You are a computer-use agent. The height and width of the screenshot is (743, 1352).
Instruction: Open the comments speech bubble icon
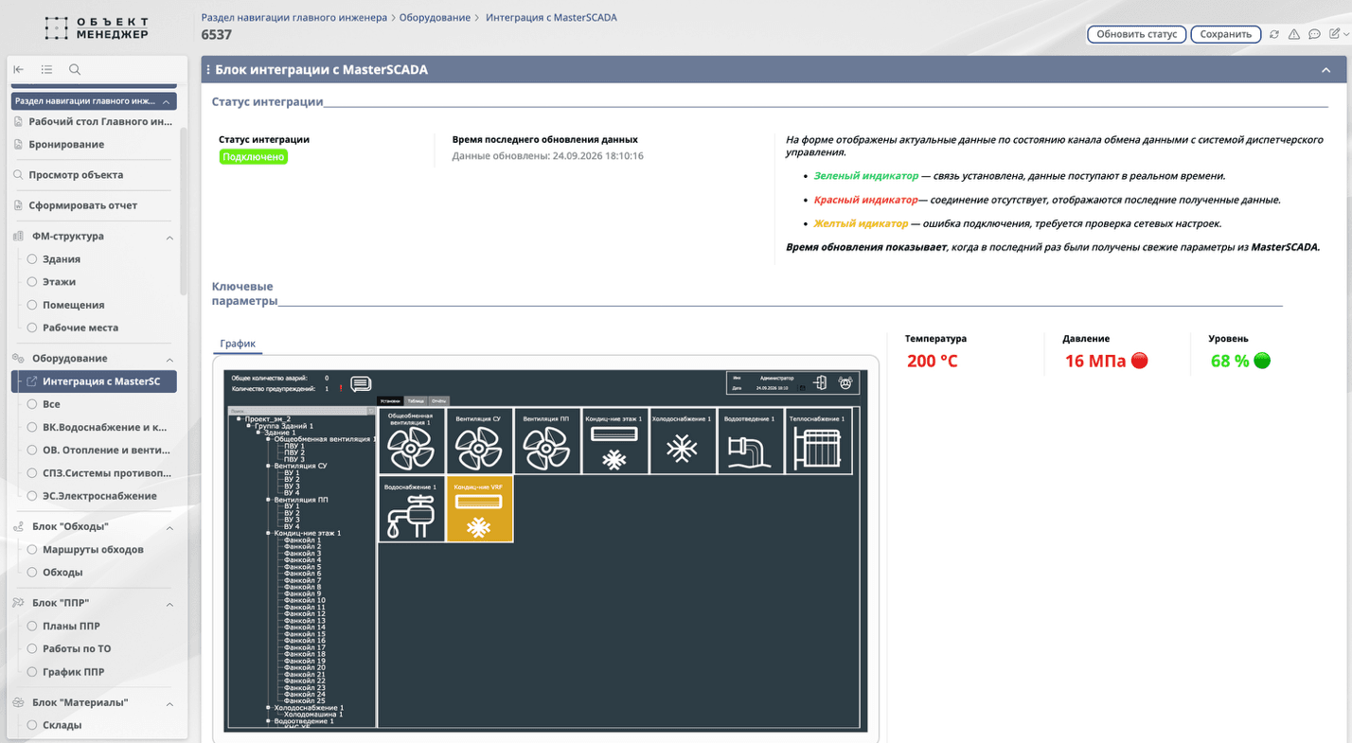1314,34
